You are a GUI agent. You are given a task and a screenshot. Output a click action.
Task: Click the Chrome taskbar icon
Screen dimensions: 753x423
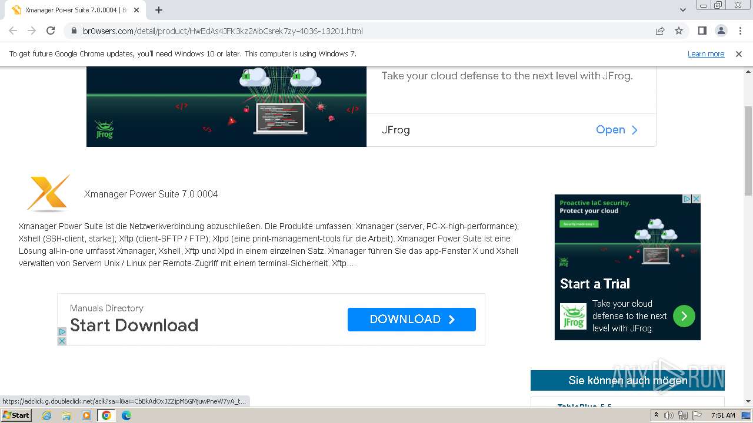coord(106,415)
